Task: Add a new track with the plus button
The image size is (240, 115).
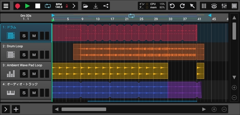Action: [16, 109]
